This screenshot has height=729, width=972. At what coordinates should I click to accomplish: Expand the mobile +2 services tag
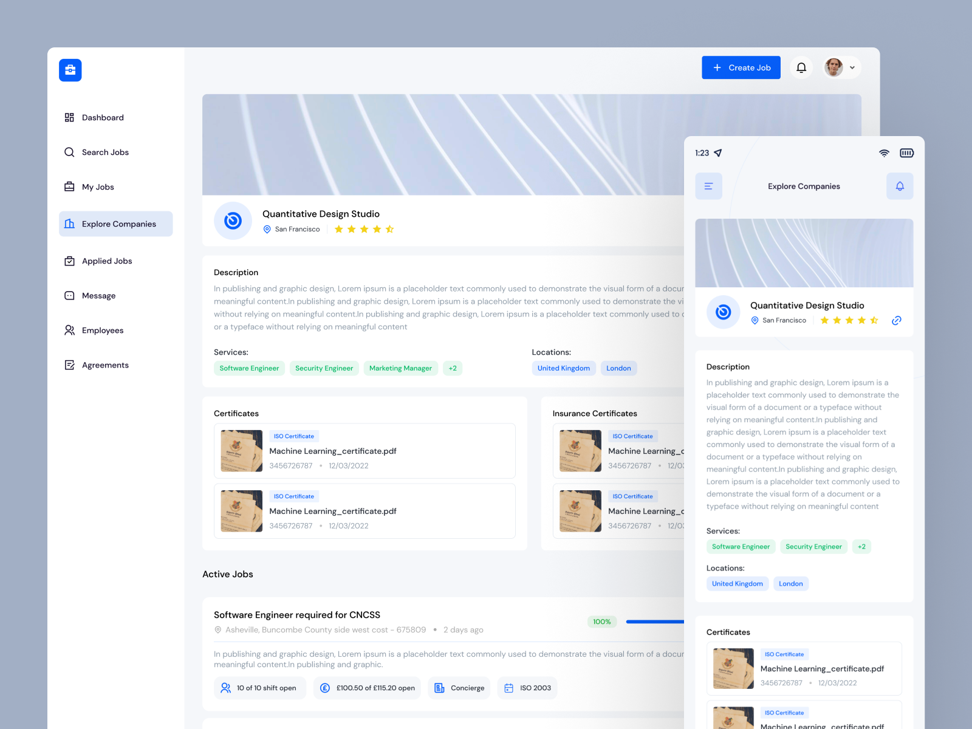[x=861, y=547]
